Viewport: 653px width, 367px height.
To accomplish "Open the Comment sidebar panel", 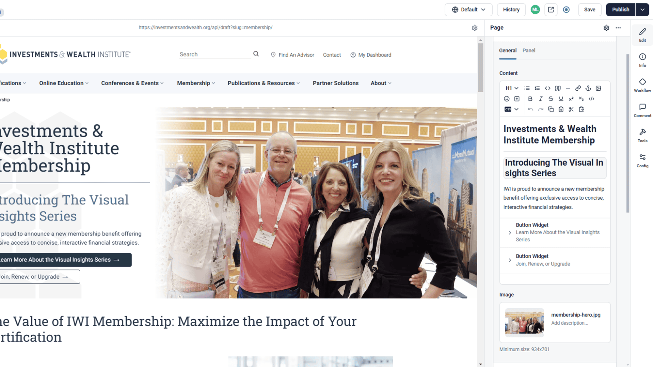I will [x=642, y=111].
